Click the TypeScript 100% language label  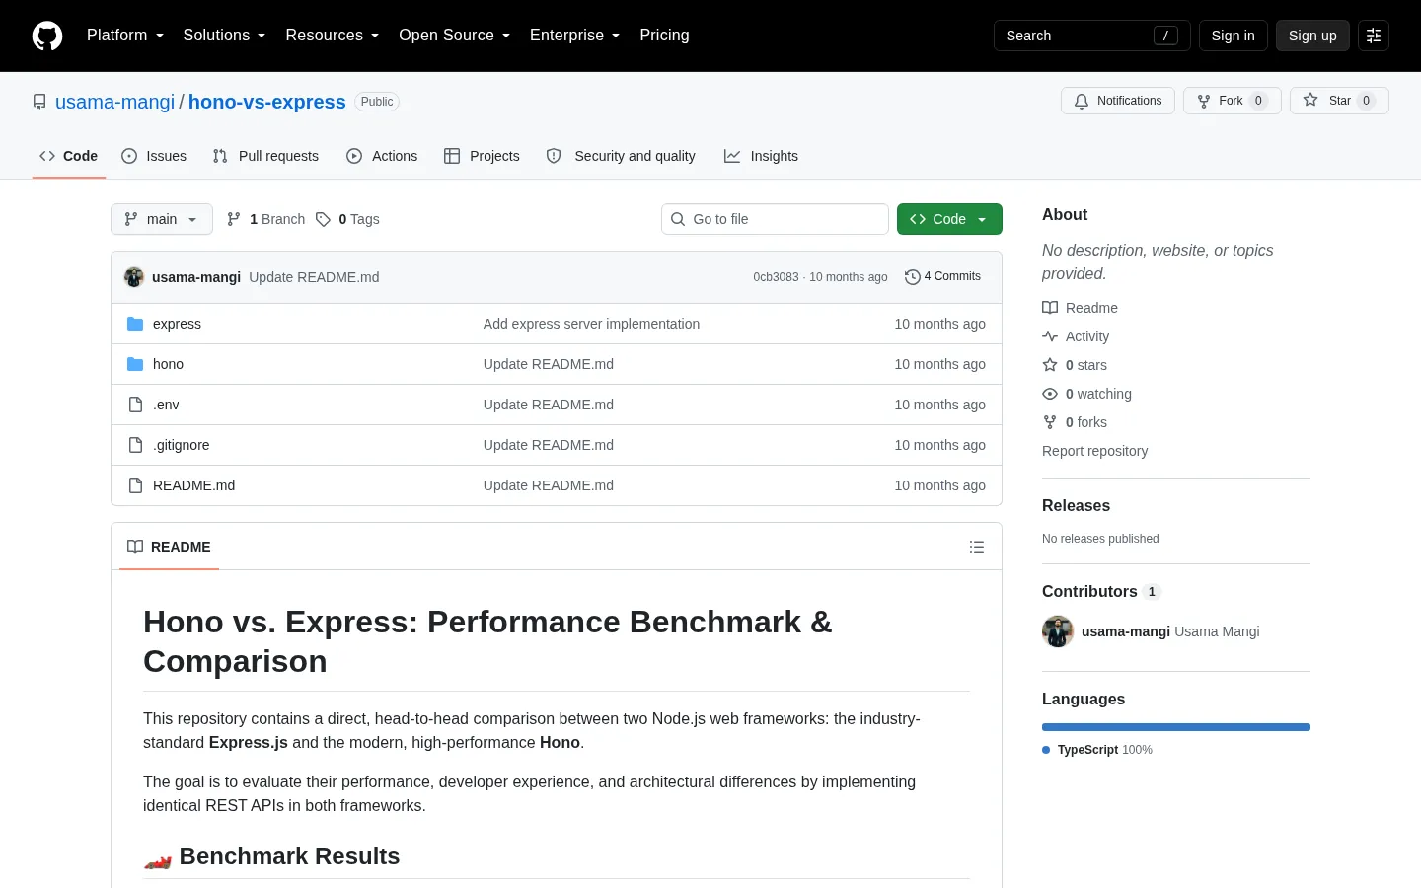click(x=1097, y=750)
